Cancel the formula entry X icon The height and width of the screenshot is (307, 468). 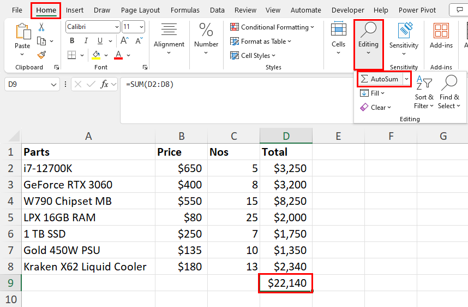coord(78,85)
